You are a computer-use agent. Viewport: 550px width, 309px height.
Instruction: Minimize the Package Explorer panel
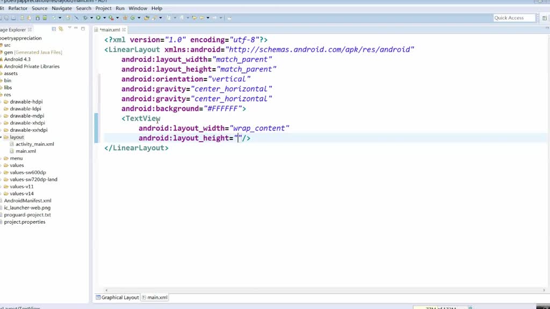(76, 28)
